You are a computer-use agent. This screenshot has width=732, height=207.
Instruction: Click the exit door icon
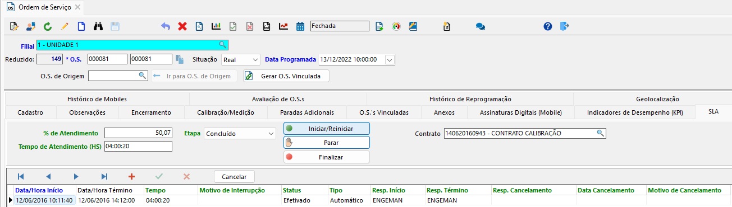[565, 26]
